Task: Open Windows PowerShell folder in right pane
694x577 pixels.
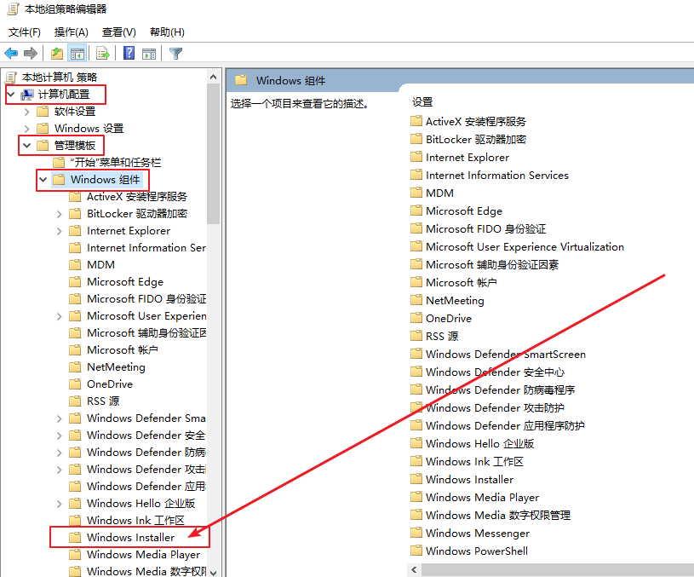Action: pyautogui.click(x=476, y=551)
